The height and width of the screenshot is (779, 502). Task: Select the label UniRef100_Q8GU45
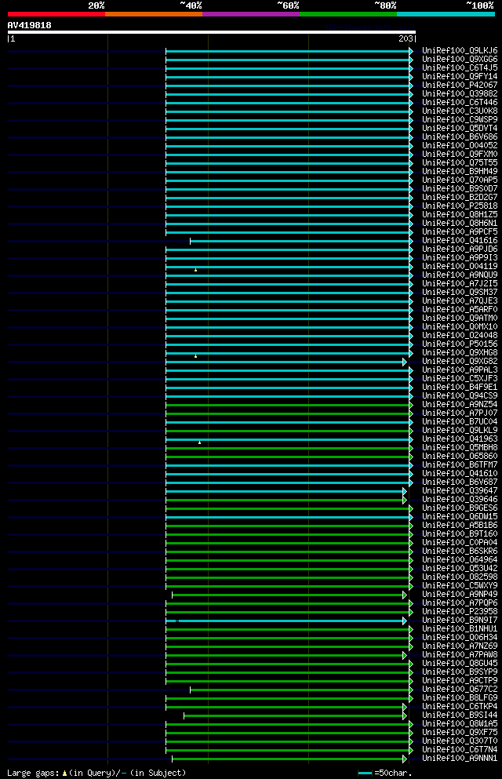tap(460, 663)
